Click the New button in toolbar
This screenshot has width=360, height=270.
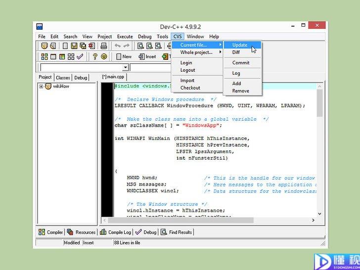(x=124, y=56)
